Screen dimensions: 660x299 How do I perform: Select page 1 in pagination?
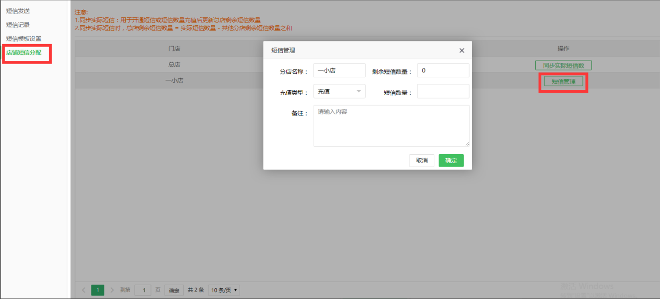(97, 290)
